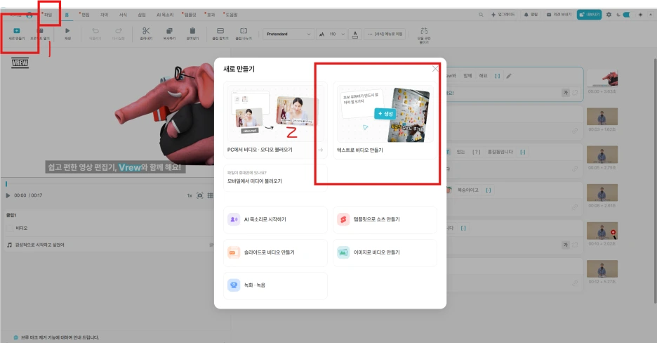This screenshot has width=657, height=343.
Task: Close the 새로 만들기 dialog
Action: [x=435, y=68]
